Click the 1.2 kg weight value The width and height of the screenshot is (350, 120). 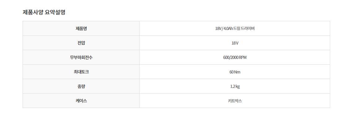pos(235,86)
